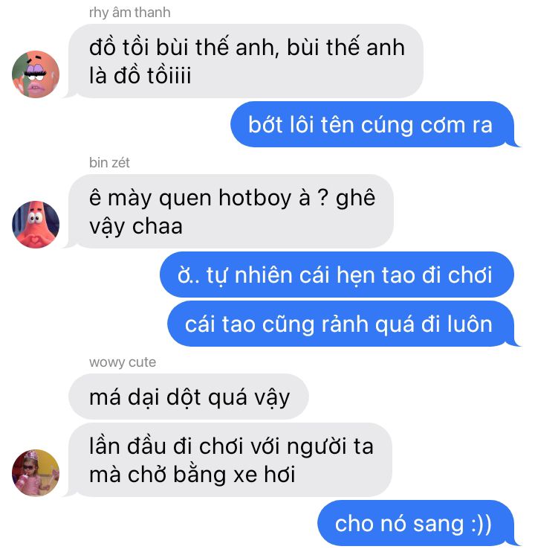
Task: Open bin zét's Patrick heart avatar
Action: tap(36, 225)
